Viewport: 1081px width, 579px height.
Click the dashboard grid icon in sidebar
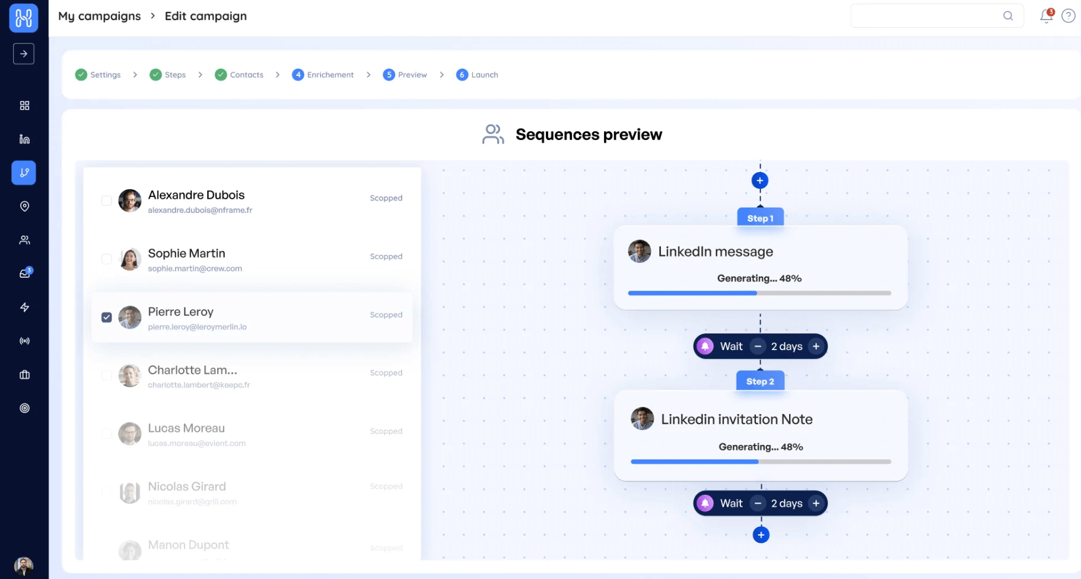(x=24, y=106)
